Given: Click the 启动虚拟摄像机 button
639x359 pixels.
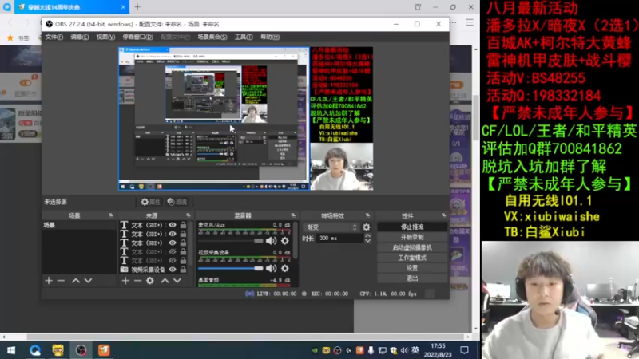Looking at the screenshot, I should pyautogui.click(x=412, y=247).
